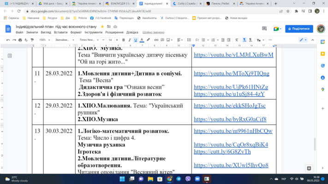Open the Google Meet camera dropdown
The image size is (328, 184).
pos(277,29)
